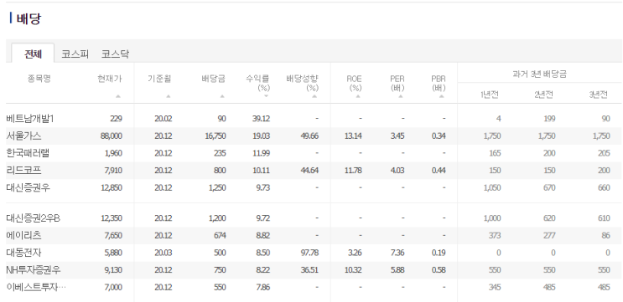Sort by ROE column arrow
The image size is (623, 302).
click(358, 96)
